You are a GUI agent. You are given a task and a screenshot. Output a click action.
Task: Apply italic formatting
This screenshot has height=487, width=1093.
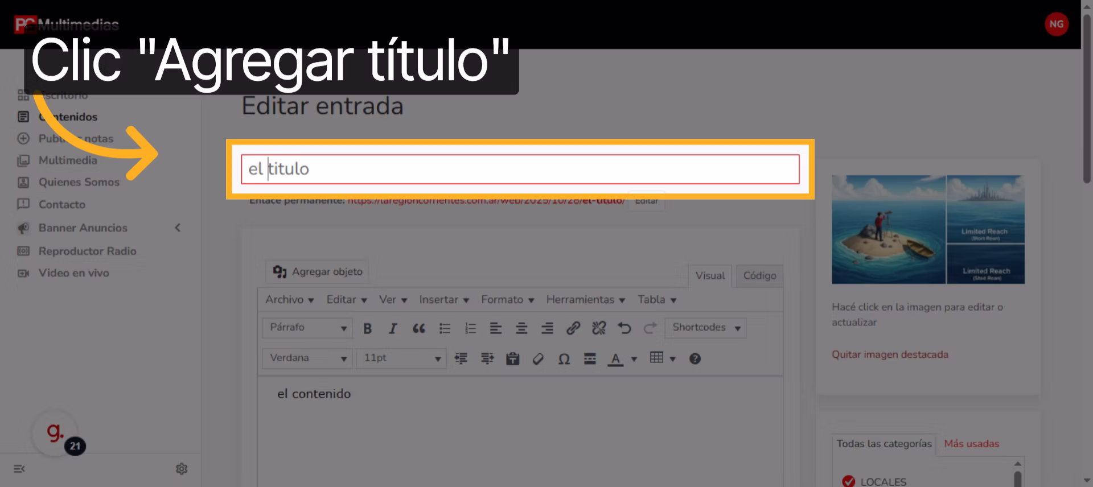point(393,328)
